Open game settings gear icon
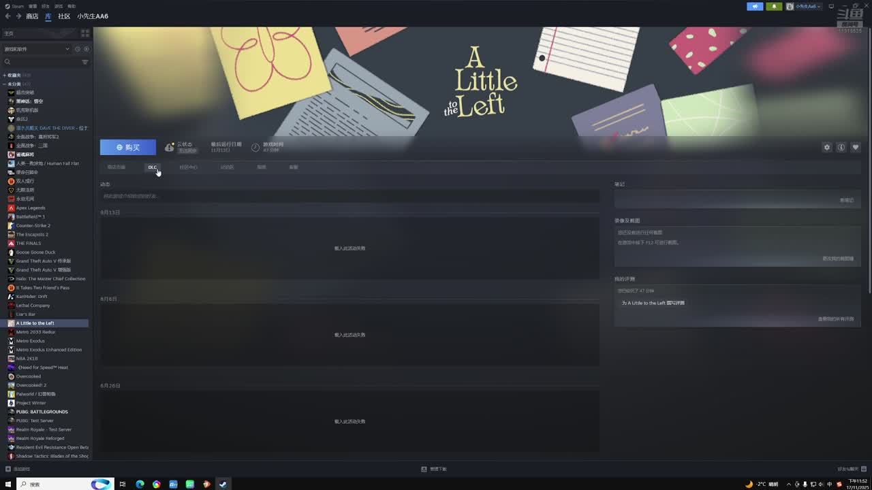 click(x=827, y=147)
